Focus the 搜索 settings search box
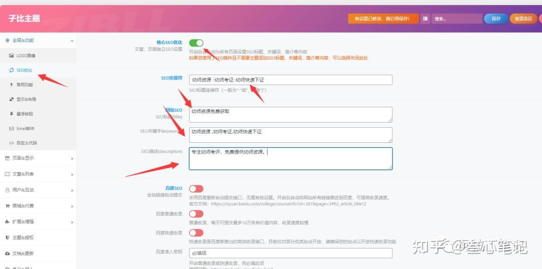 click(457, 19)
